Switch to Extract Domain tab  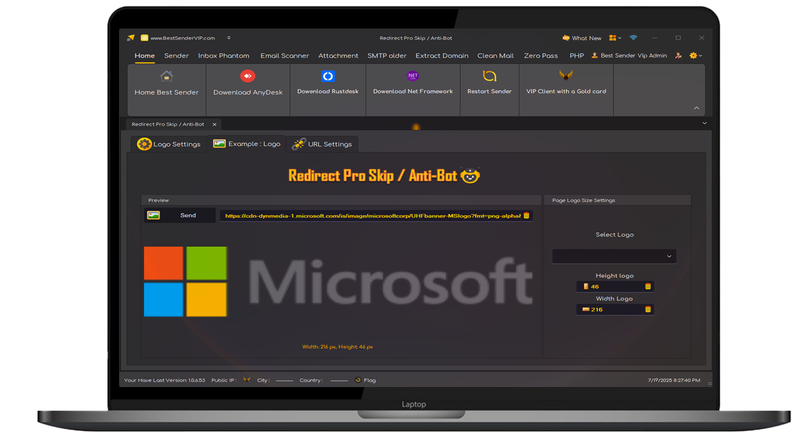[442, 56]
